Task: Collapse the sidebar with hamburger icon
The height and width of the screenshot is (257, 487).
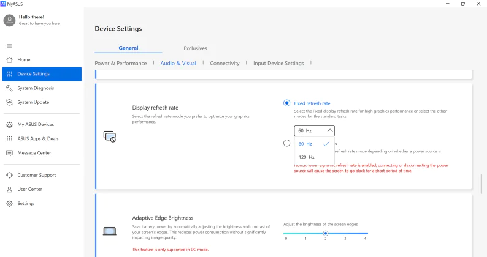Action: (10, 46)
